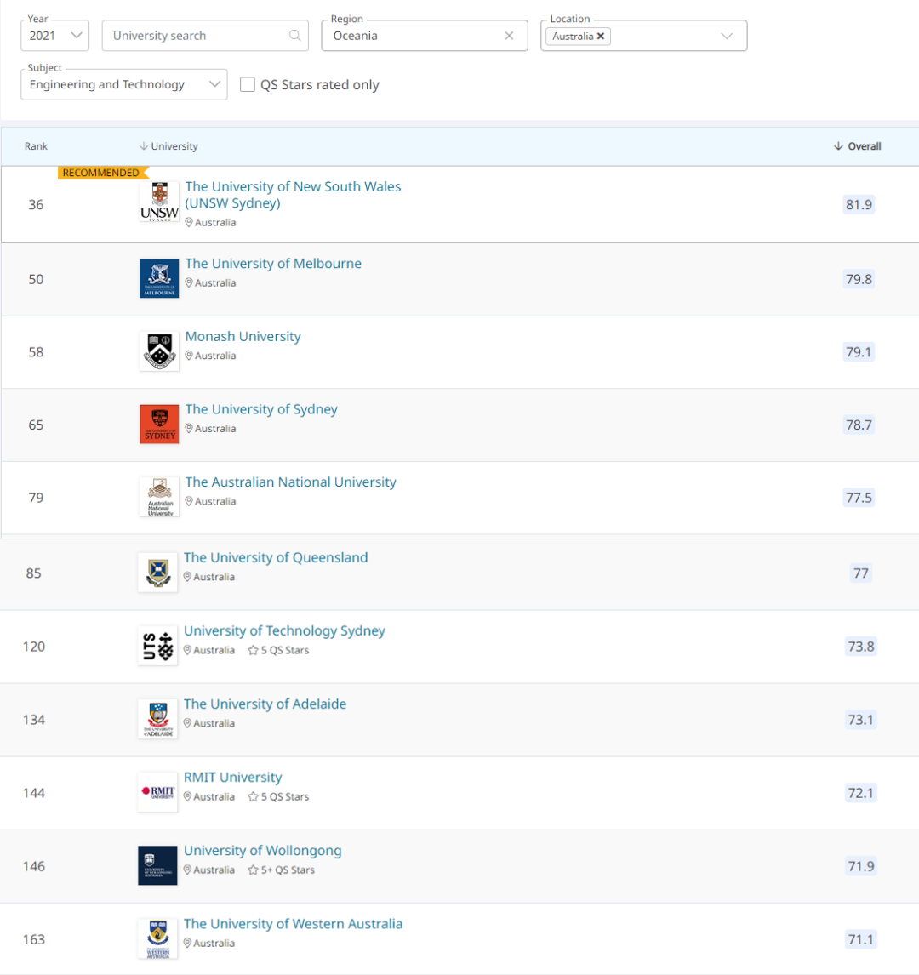Click the UTS logo
This screenshot has width=919, height=975.
tap(158, 646)
